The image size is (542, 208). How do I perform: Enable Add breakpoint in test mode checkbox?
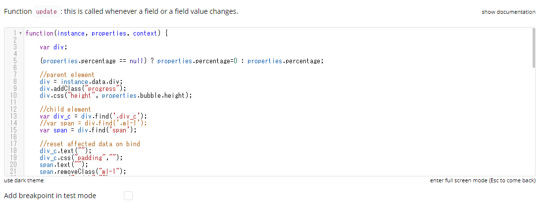[x=128, y=196]
